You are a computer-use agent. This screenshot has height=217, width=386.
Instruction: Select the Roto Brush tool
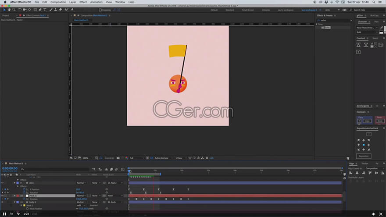[x=67, y=10]
